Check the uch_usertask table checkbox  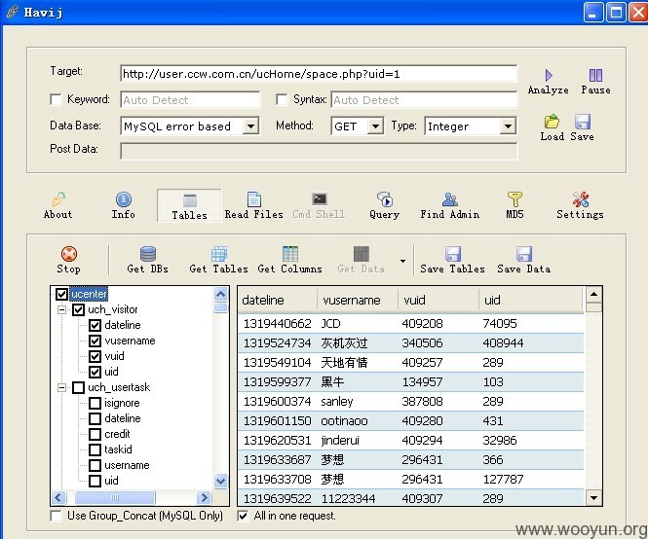[x=79, y=387]
